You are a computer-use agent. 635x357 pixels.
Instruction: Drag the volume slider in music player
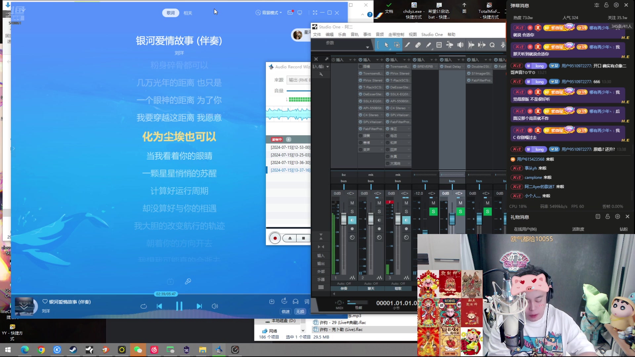point(215,306)
